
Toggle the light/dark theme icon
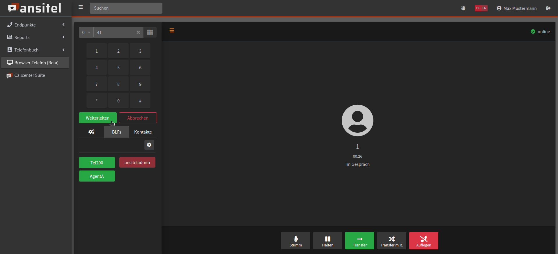(463, 8)
